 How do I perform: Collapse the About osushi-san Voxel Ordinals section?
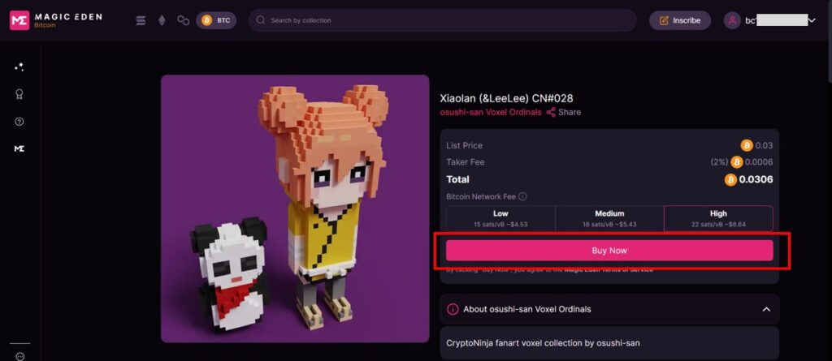(766, 309)
